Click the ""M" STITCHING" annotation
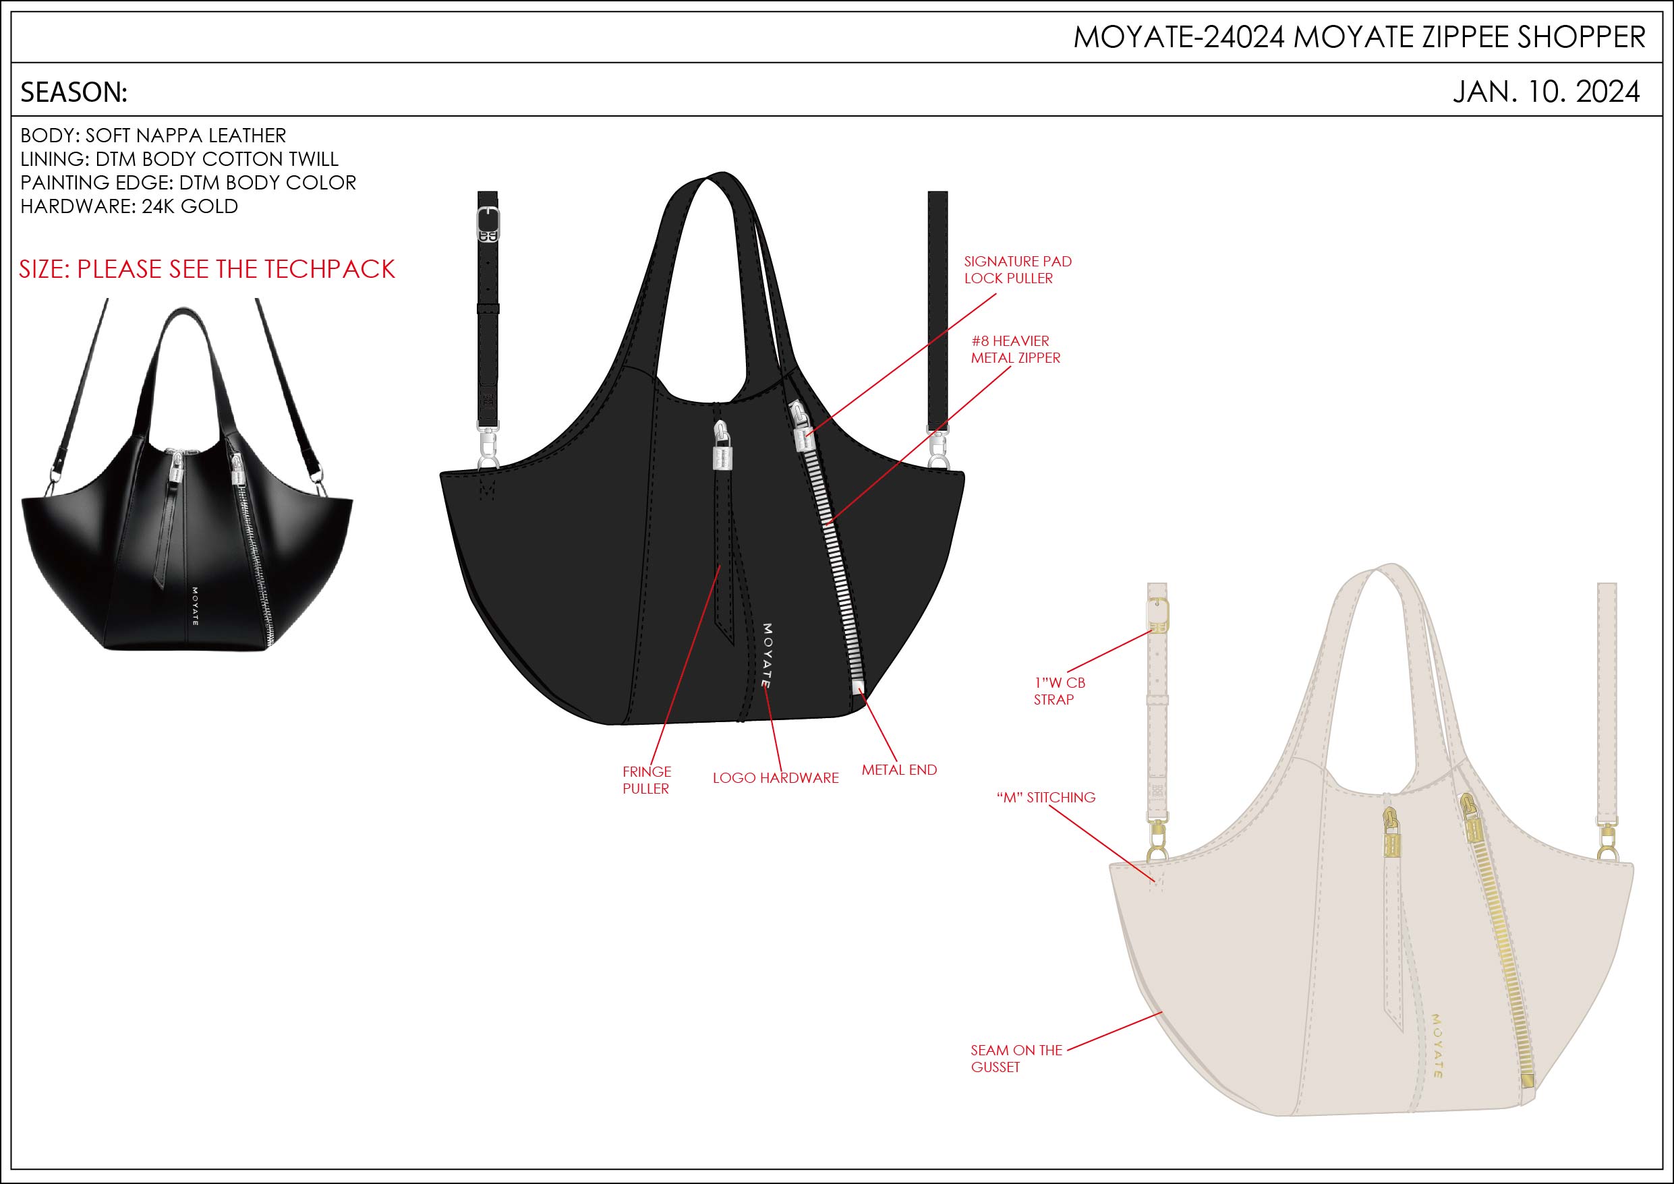This screenshot has width=1674, height=1184. coord(1045,797)
